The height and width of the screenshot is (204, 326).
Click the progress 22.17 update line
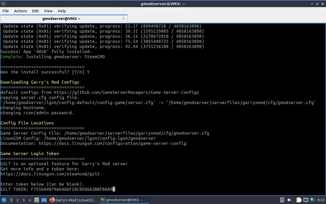[102, 26]
